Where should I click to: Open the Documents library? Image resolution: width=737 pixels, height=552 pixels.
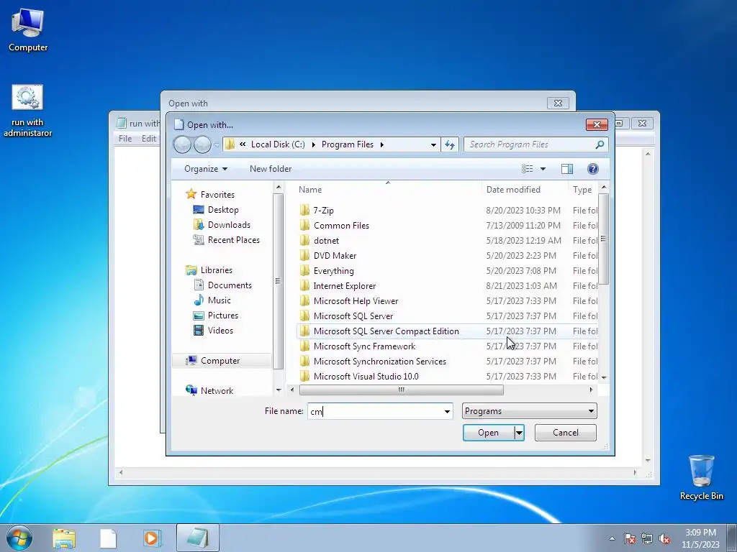[x=230, y=285]
